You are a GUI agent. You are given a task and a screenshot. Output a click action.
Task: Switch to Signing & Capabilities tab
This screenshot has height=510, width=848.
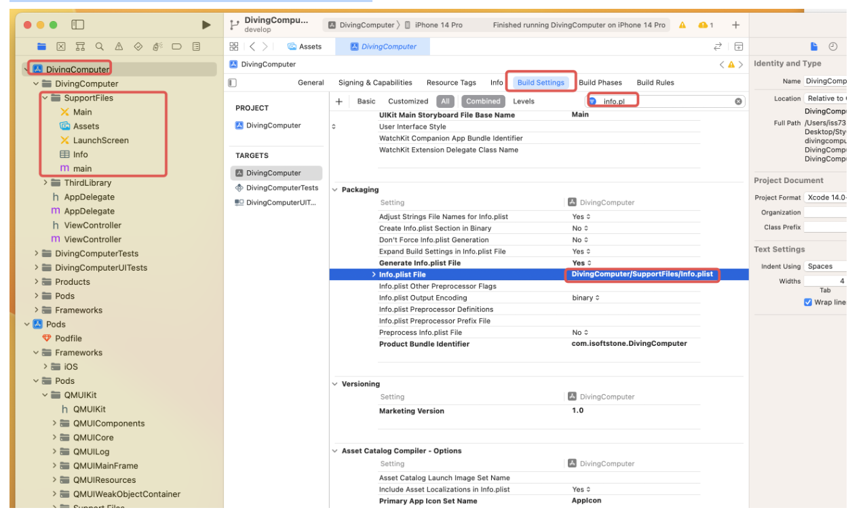tap(375, 83)
